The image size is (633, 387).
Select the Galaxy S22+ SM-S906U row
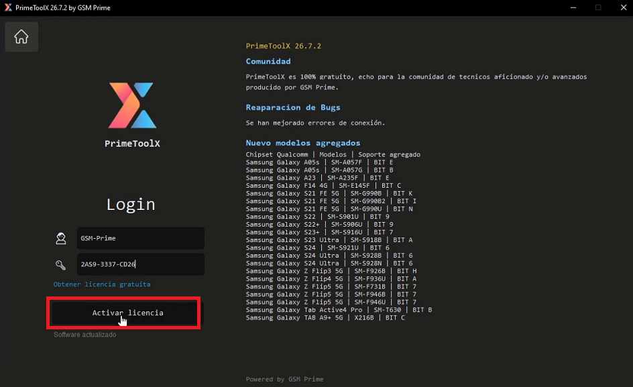[x=319, y=225]
